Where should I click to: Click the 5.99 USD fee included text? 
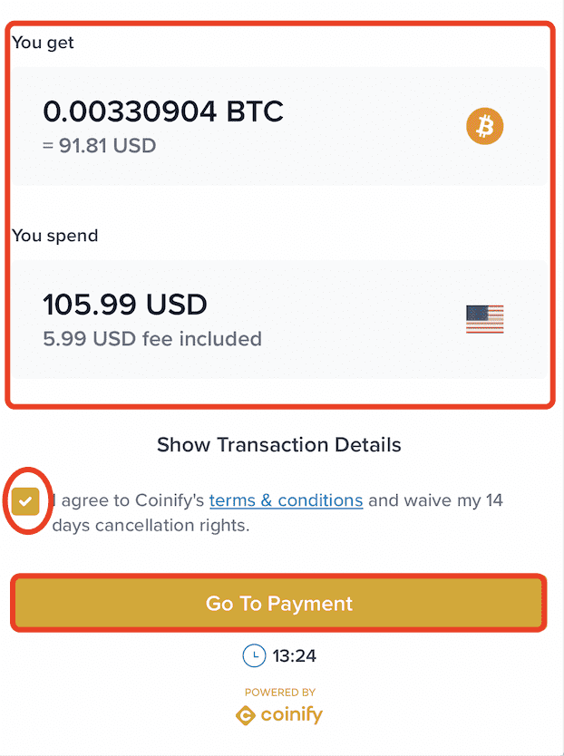tap(152, 339)
